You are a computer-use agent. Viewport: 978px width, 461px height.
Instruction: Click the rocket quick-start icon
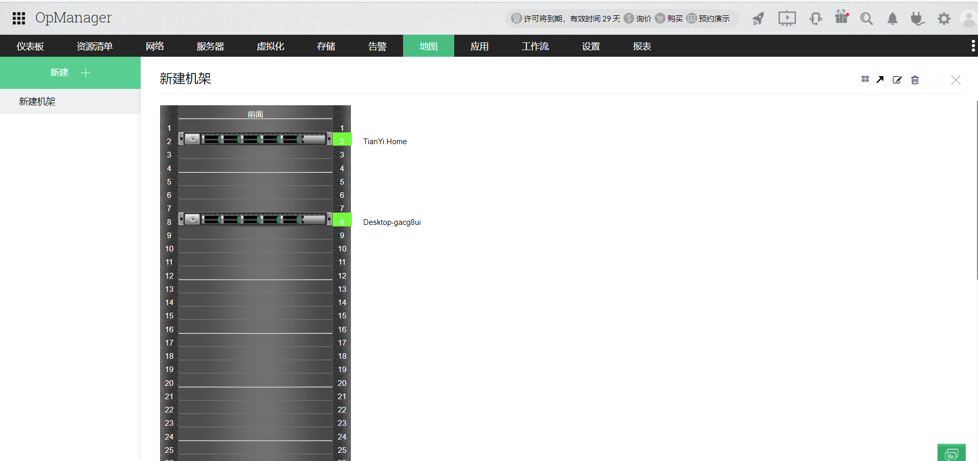[758, 19]
